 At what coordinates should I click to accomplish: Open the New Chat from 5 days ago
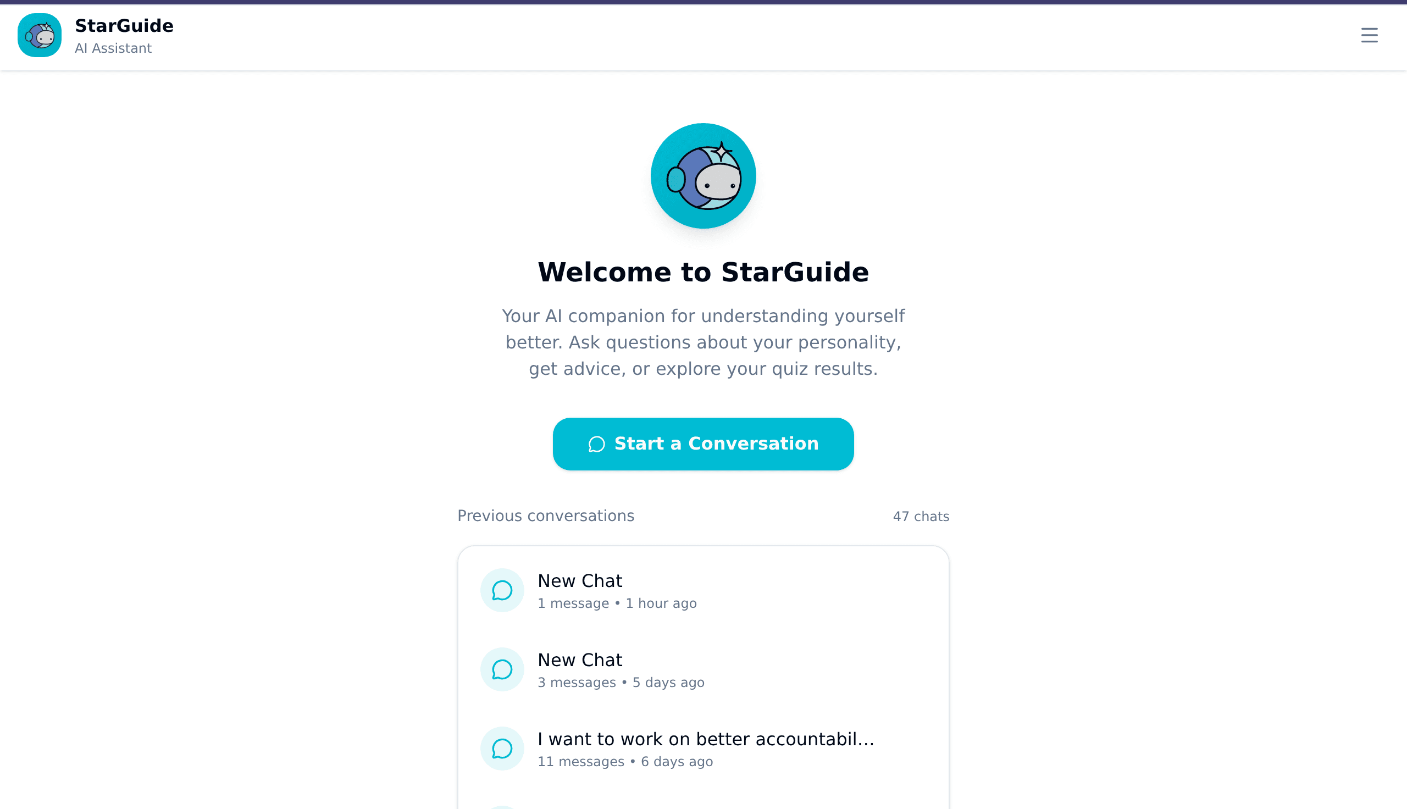pyautogui.click(x=702, y=669)
